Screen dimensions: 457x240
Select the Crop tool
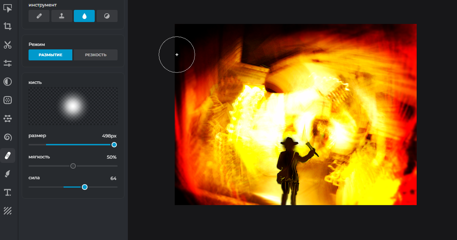coord(8,26)
